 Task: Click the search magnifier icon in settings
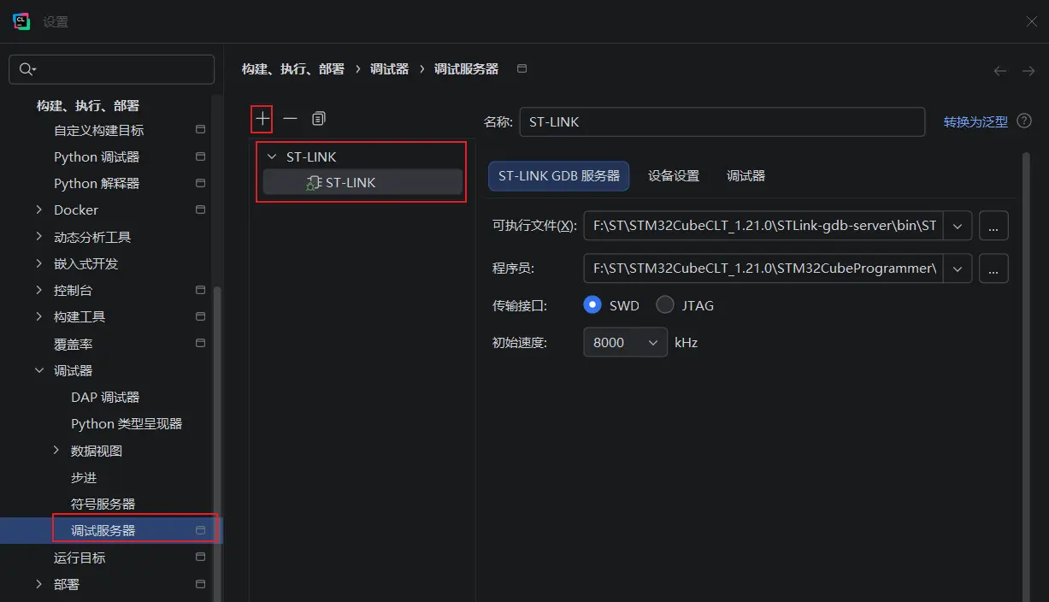pos(27,69)
